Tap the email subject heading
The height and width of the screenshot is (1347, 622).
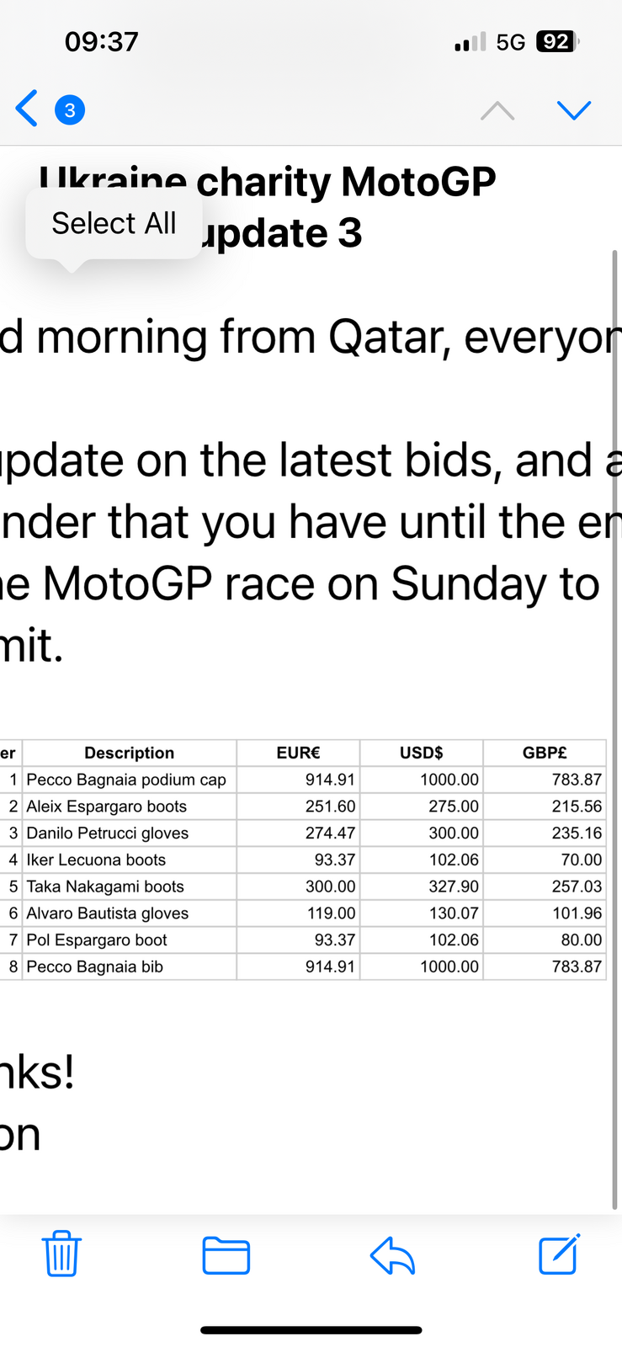(268, 207)
